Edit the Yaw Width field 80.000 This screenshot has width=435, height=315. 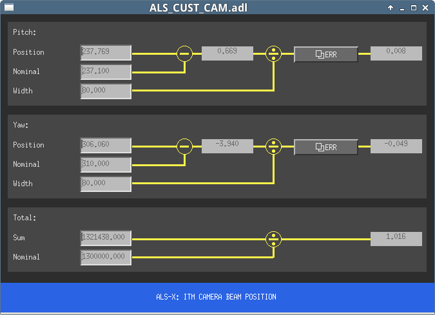pyautogui.click(x=106, y=184)
